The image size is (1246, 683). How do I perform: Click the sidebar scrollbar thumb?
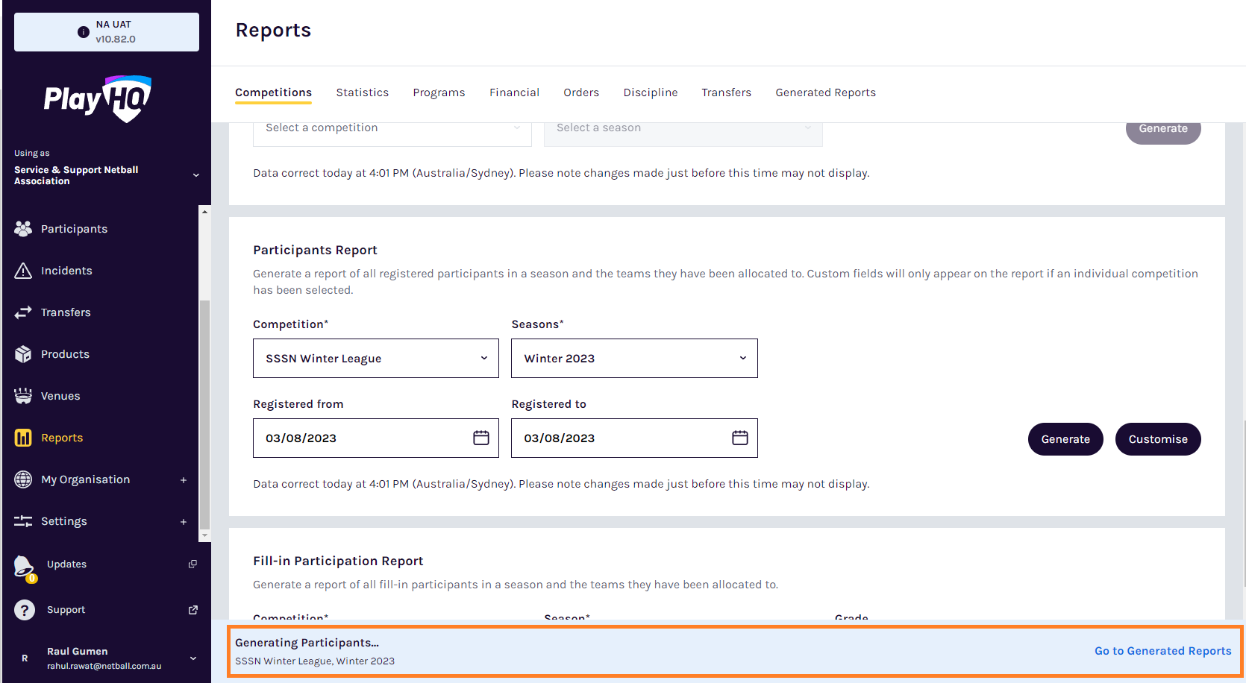coord(204,415)
